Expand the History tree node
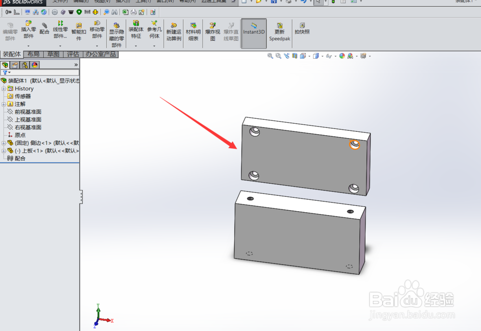 point(4,88)
